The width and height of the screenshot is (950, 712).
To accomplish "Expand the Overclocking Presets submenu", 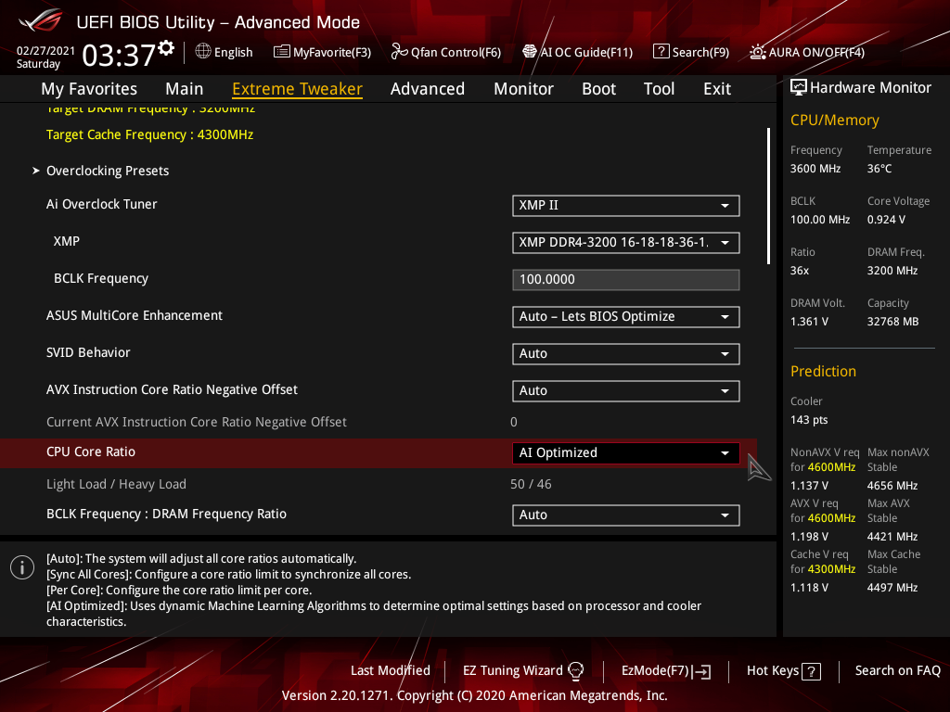I will (x=108, y=171).
